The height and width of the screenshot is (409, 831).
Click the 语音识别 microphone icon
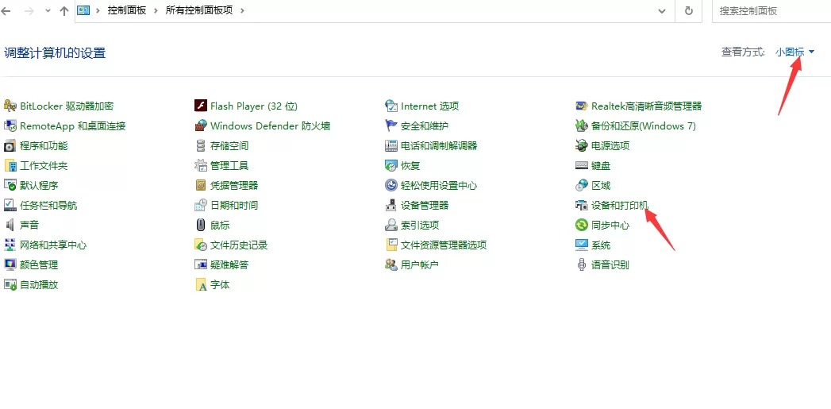point(581,264)
